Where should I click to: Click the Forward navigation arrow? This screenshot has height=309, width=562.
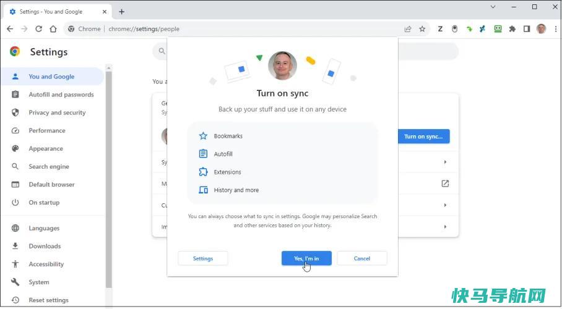(24, 29)
